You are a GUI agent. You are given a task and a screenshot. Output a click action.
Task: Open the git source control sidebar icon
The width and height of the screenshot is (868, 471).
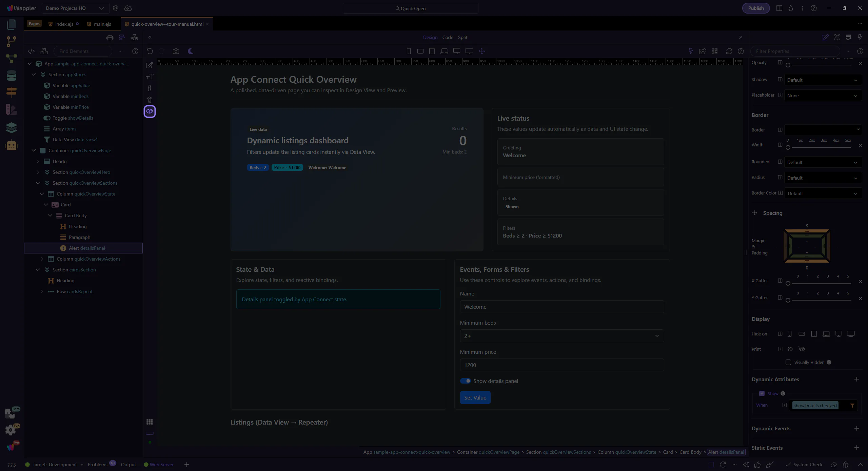12,41
